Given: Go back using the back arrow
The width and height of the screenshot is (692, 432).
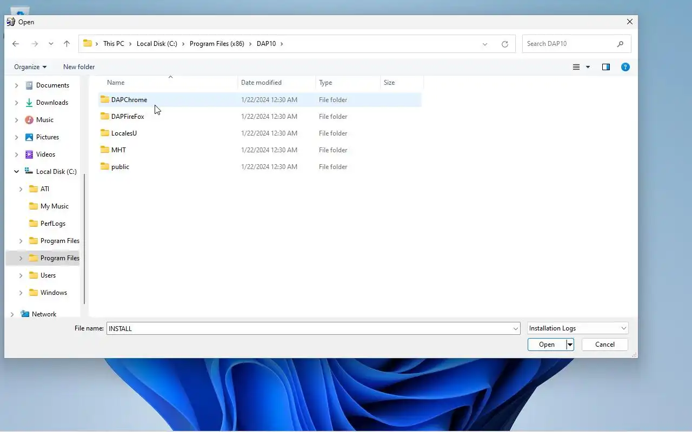Looking at the screenshot, I should [x=16, y=44].
